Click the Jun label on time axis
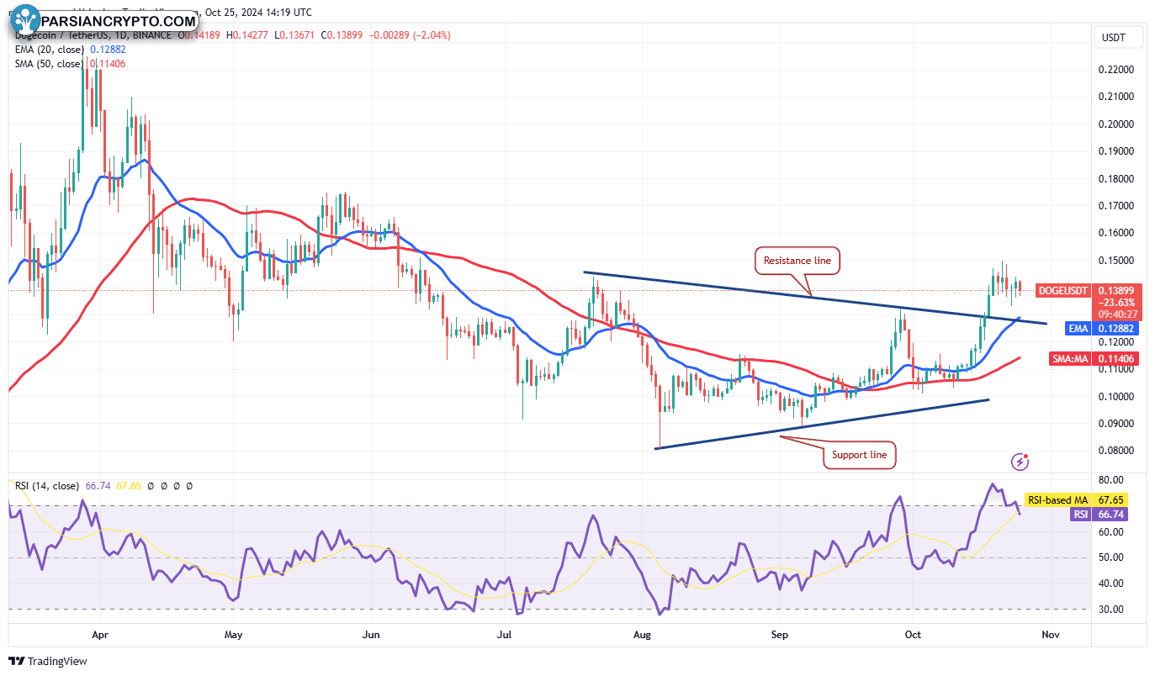 [370, 635]
